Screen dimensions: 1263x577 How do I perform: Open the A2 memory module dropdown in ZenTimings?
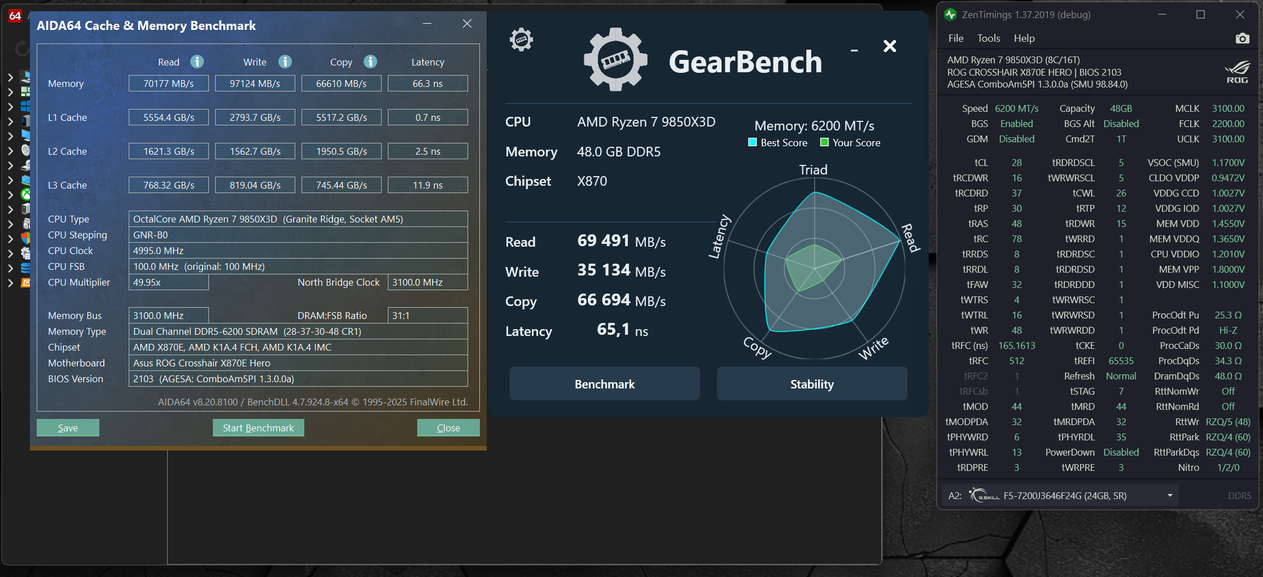(x=1170, y=496)
